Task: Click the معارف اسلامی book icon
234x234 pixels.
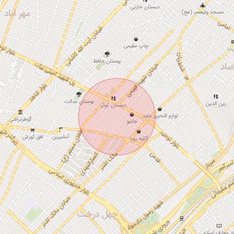Action: coord(219,225)
